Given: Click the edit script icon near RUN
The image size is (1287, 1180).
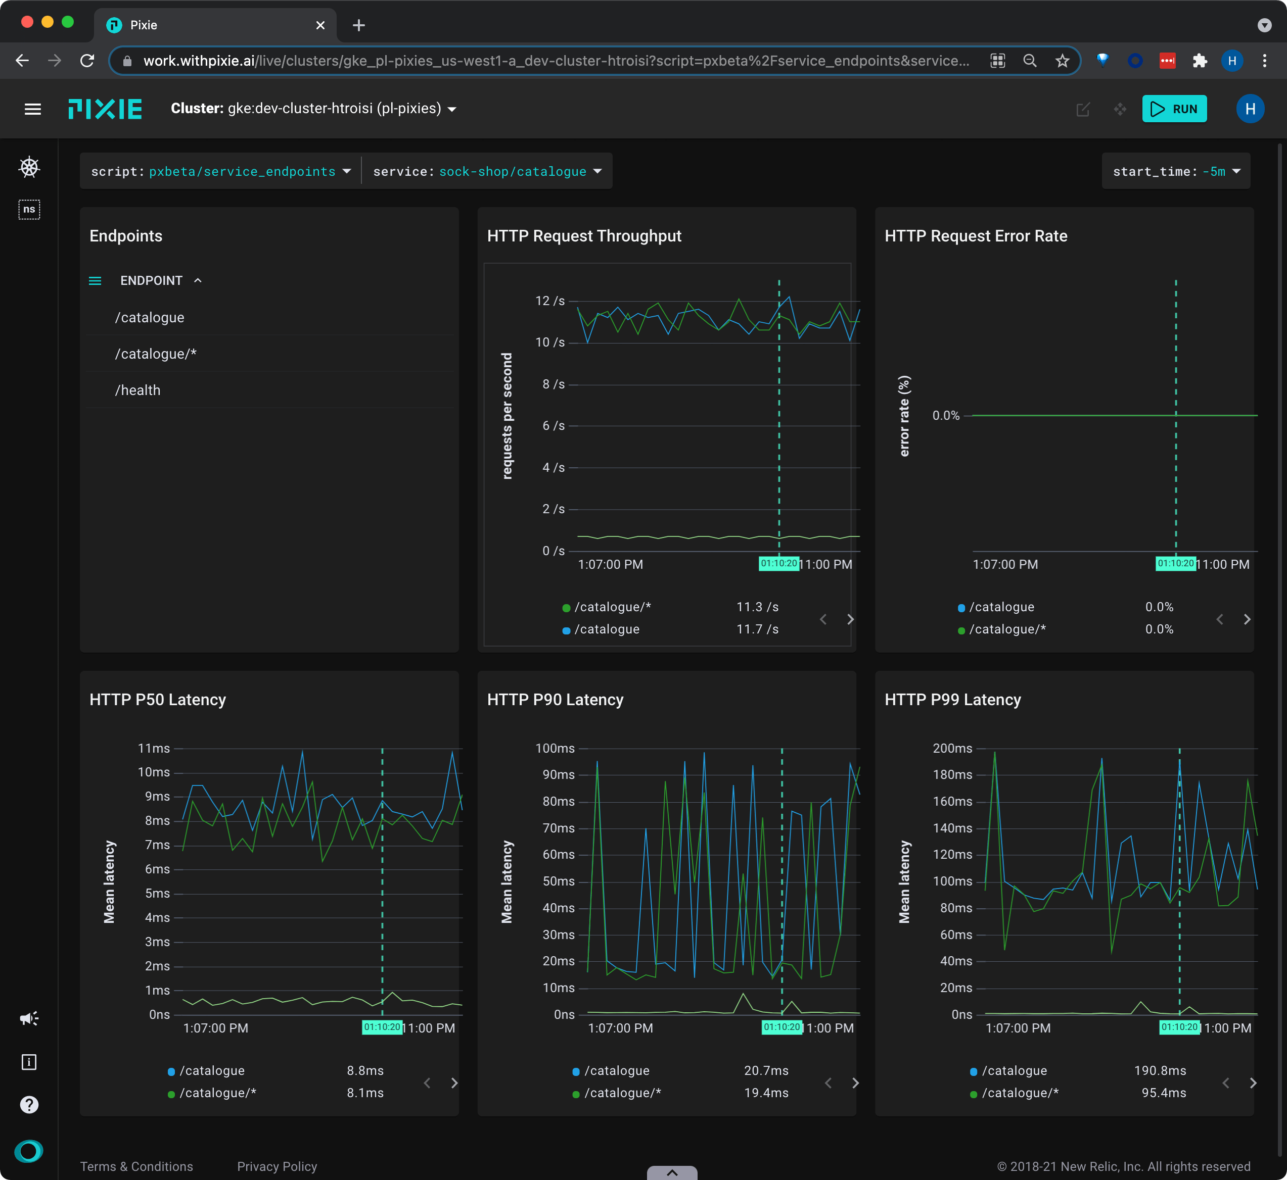Looking at the screenshot, I should point(1082,109).
